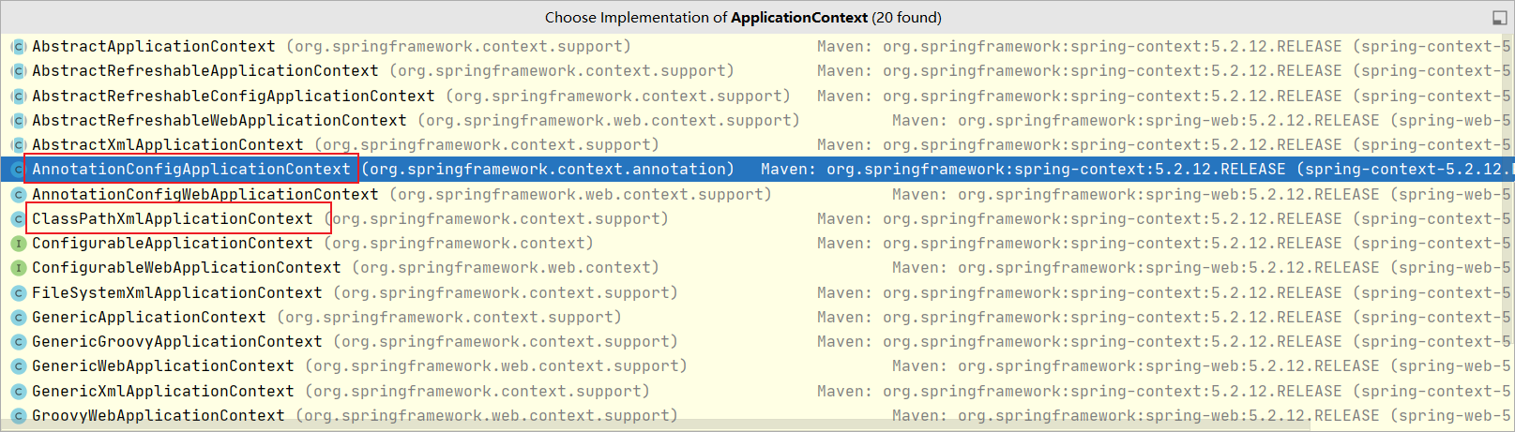Image resolution: width=1515 pixels, height=432 pixels.
Task: Select AnnotationConfigApplicationContext implementation
Action: pyautogui.click(x=190, y=170)
